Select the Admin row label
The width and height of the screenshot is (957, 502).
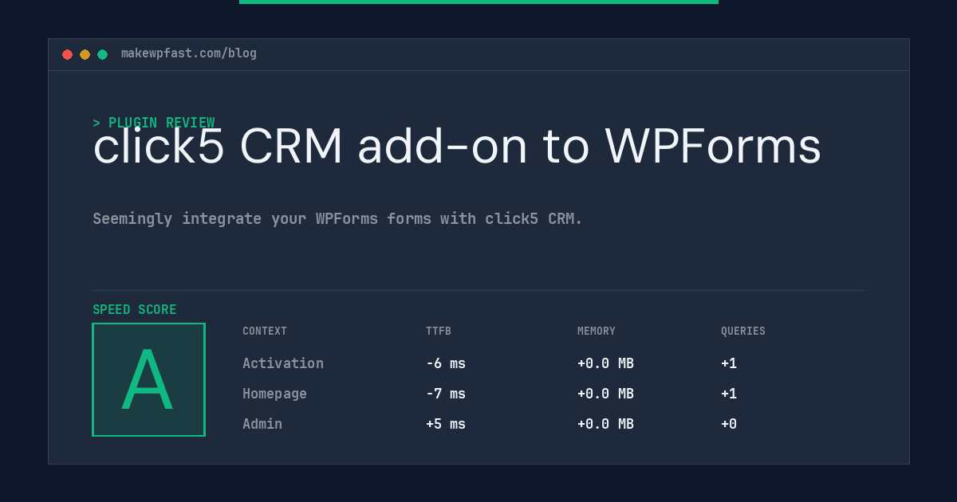pos(262,424)
